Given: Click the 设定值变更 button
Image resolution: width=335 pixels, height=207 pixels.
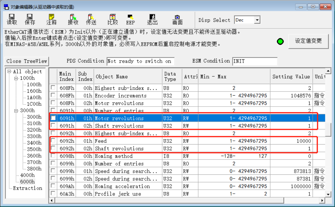Looking at the screenshot, I should pyautogui.click(x=308, y=41).
